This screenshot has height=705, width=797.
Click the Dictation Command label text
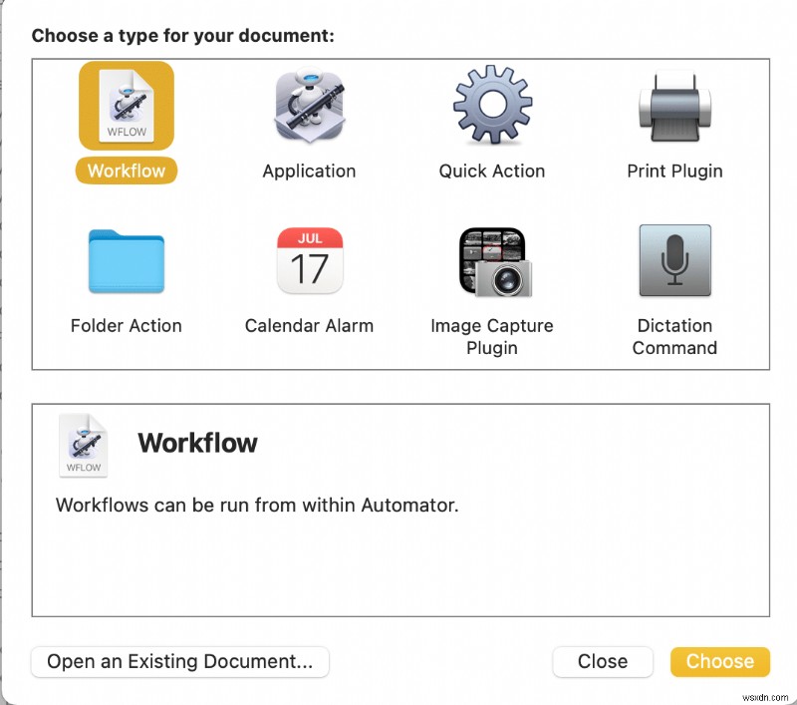pyautogui.click(x=674, y=336)
